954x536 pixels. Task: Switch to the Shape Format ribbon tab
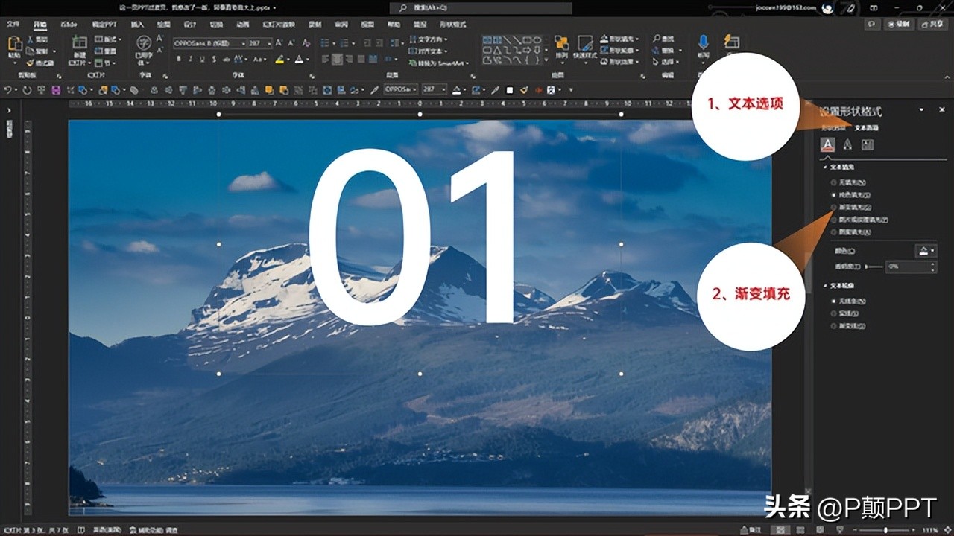point(453,24)
